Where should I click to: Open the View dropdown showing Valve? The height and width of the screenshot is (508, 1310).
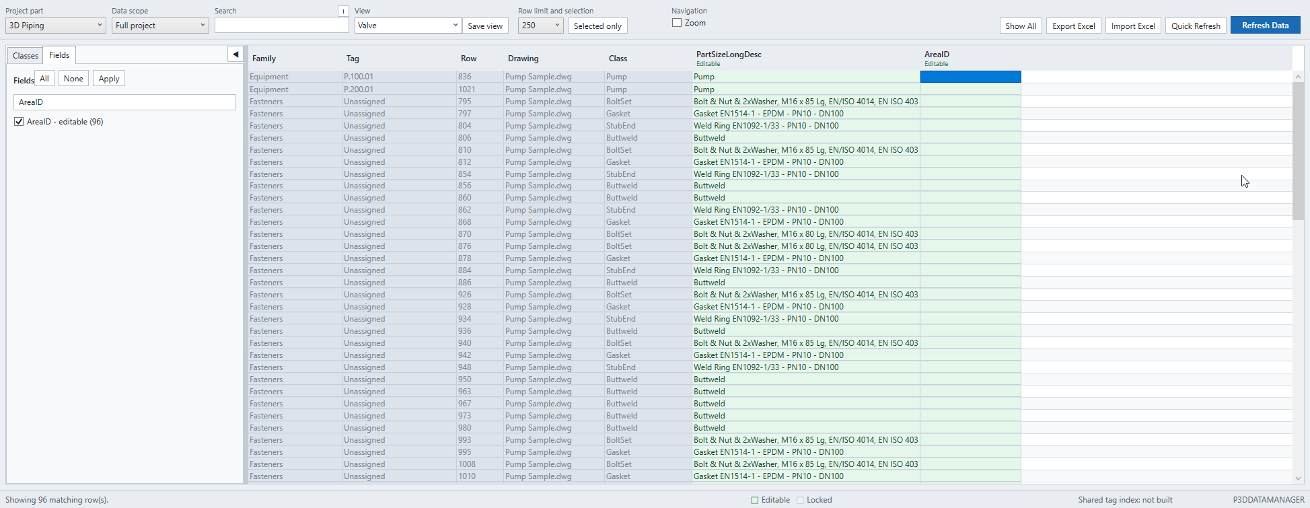408,26
